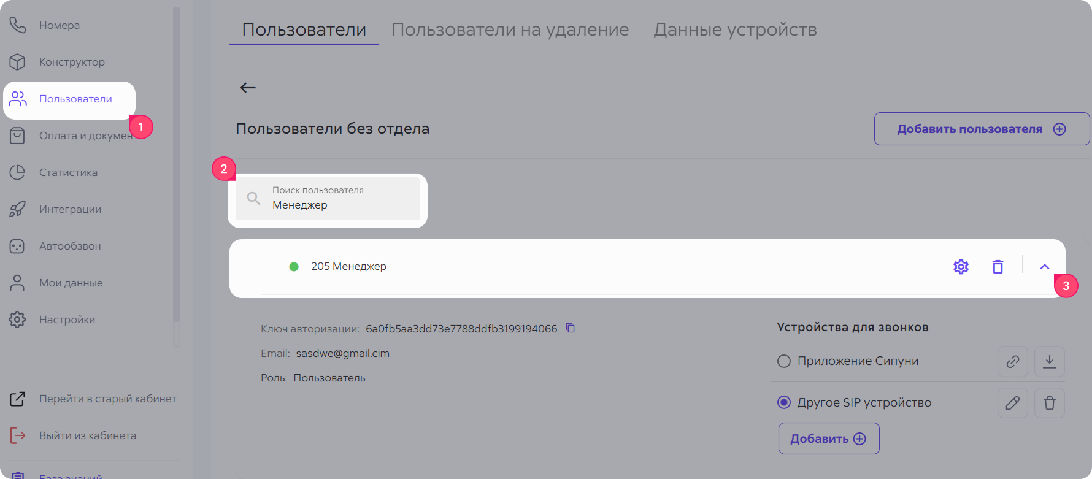Click link icon for Приложение Сипуни
Viewport: 1092px width, 479px height.
coord(1012,361)
